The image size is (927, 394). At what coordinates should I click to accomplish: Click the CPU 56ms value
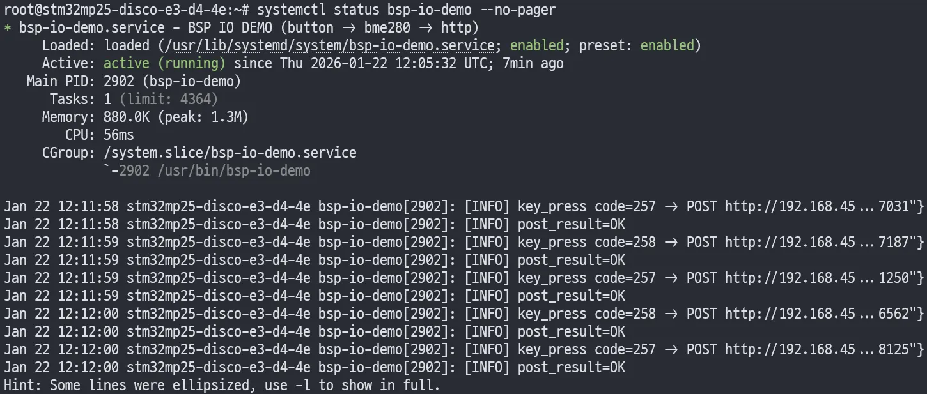[x=119, y=135]
